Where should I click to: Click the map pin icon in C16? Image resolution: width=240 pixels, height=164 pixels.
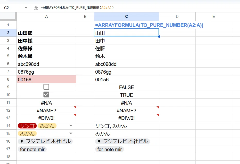pyautogui.click(x=99, y=142)
